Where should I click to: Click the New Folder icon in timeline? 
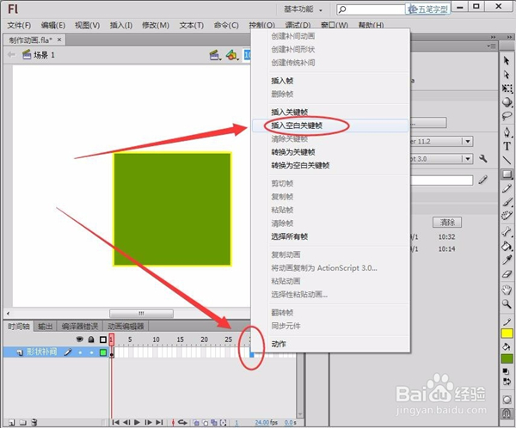coord(22,422)
